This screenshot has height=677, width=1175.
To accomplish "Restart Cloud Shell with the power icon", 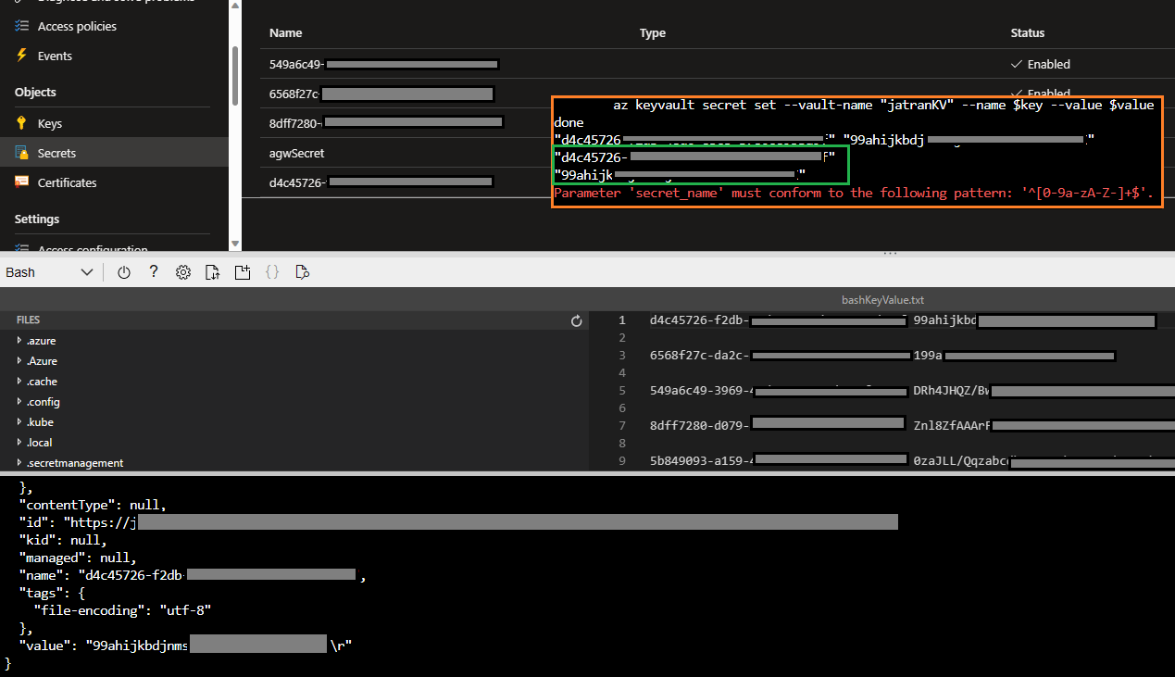I will point(124,272).
